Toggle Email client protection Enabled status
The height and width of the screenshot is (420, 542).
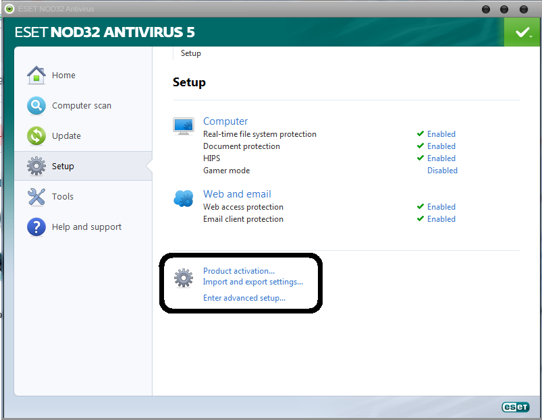(x=441, y=219)
